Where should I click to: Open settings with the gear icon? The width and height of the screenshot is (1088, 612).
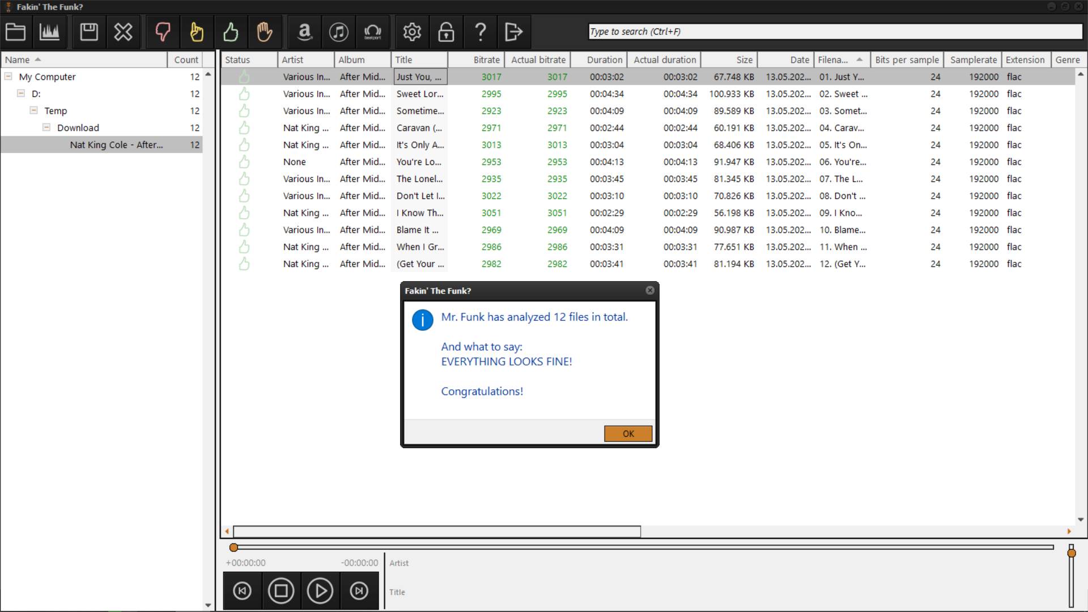tap(412, 32)
